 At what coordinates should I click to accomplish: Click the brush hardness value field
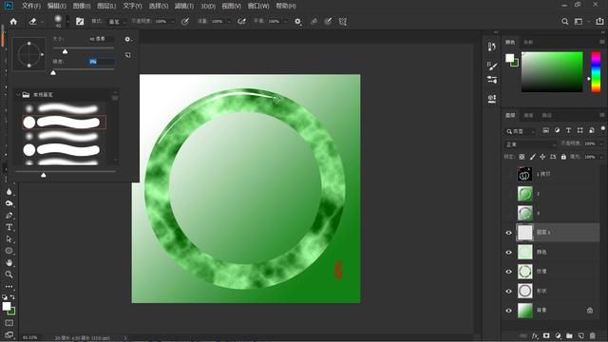click(x=101, y=61)
